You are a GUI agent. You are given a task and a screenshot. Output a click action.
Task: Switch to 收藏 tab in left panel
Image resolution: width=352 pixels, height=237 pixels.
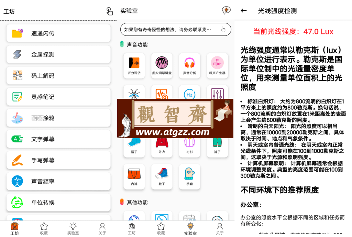tap(44, 229)
